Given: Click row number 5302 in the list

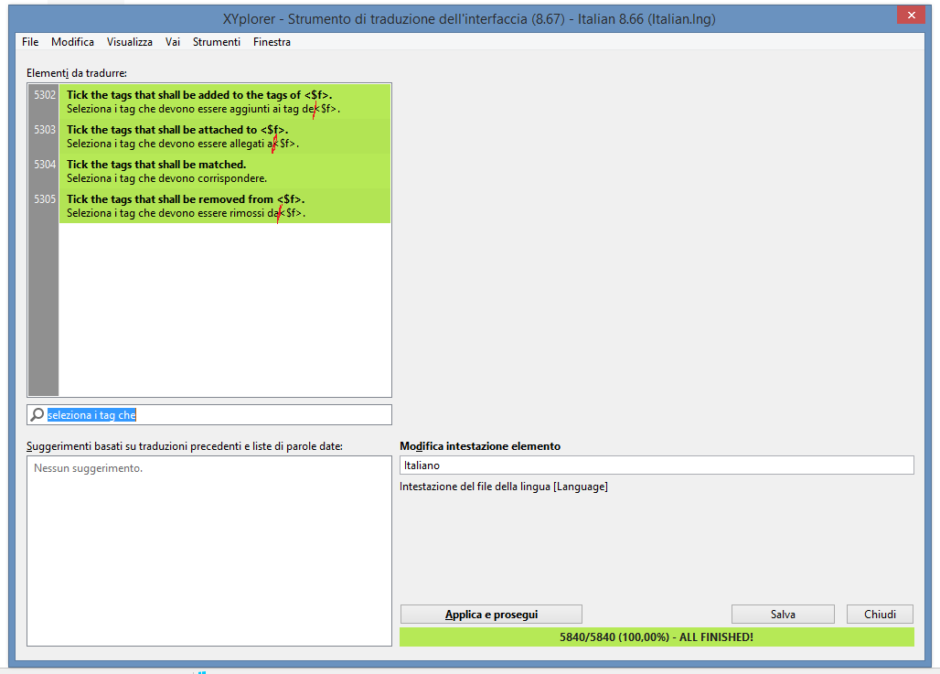Looking at the screenshot, I should [x=44, y=95].
